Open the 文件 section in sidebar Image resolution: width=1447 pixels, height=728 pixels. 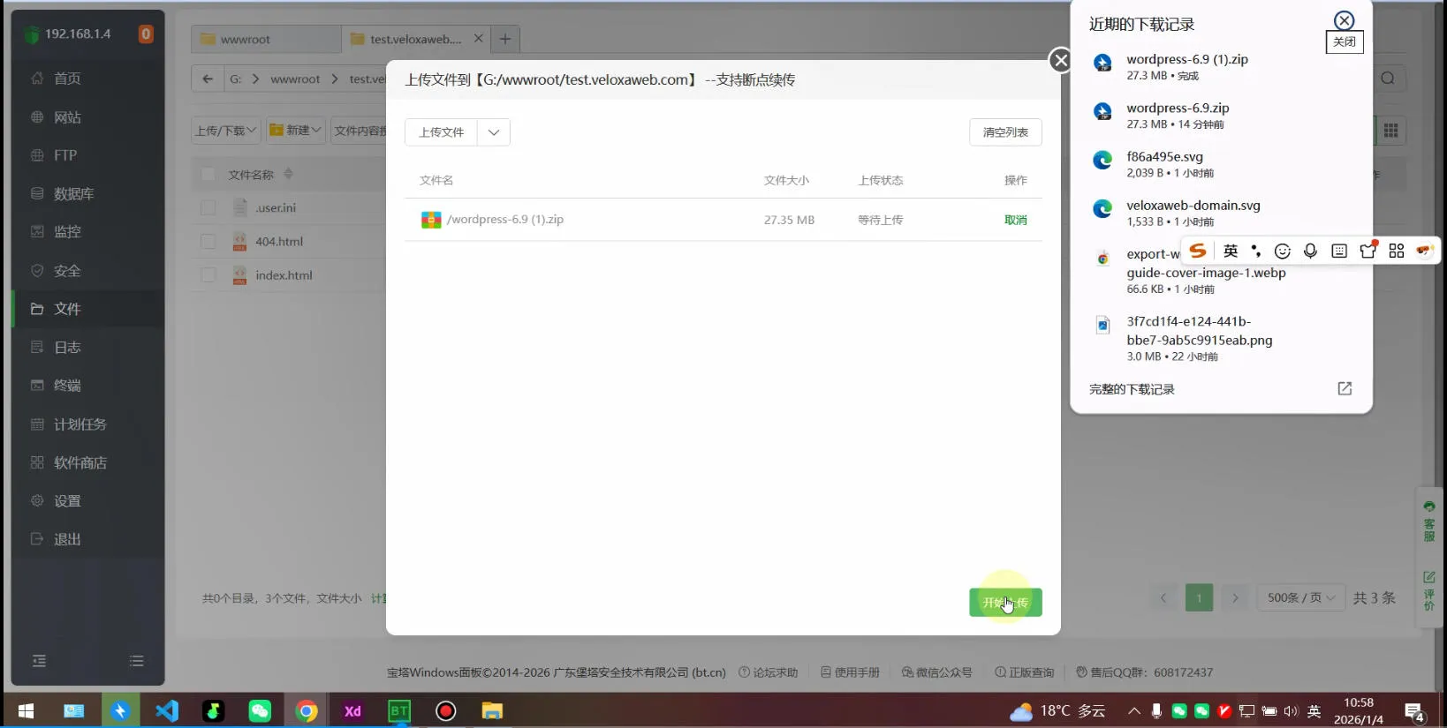[x=67, y=309]
